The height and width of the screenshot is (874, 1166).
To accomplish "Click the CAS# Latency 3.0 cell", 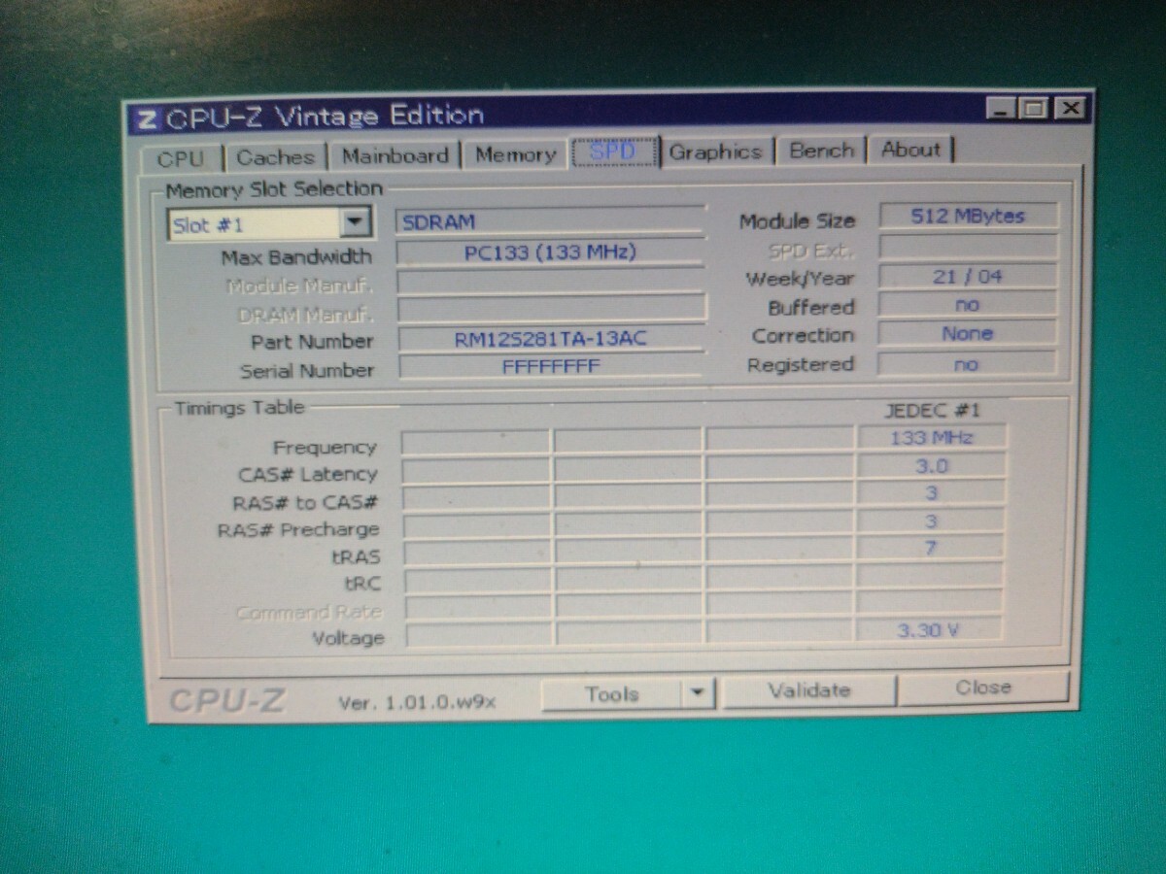I will (931, 466).
